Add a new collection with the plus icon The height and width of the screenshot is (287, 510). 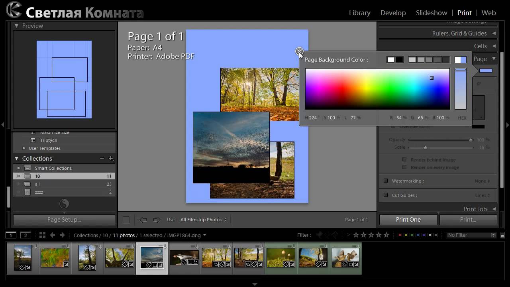coord(111,159)
